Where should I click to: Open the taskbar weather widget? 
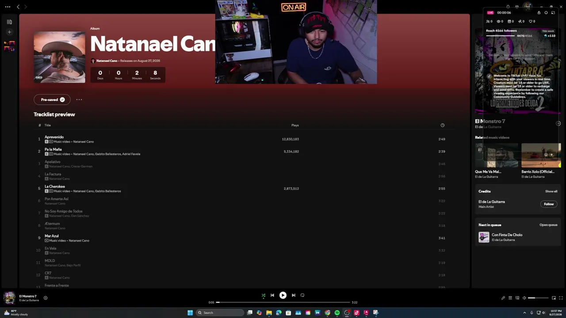click(x=16, y=313)
